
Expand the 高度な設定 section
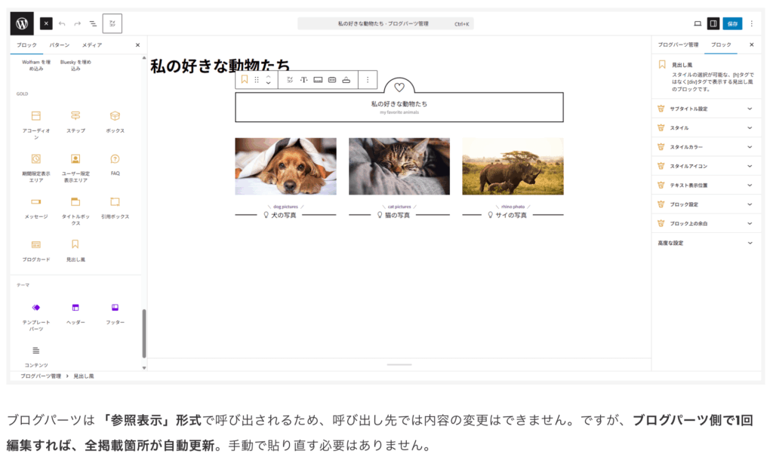tap(706, 243)
